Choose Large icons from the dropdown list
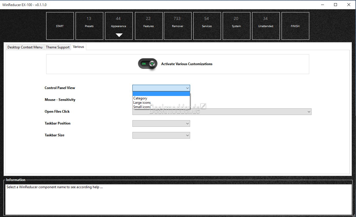Viewport: 356px width, 217px height. (161, 103)
